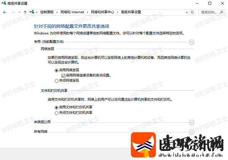Expand the 来宾或公用 section chevron

[x=192, y=123]
